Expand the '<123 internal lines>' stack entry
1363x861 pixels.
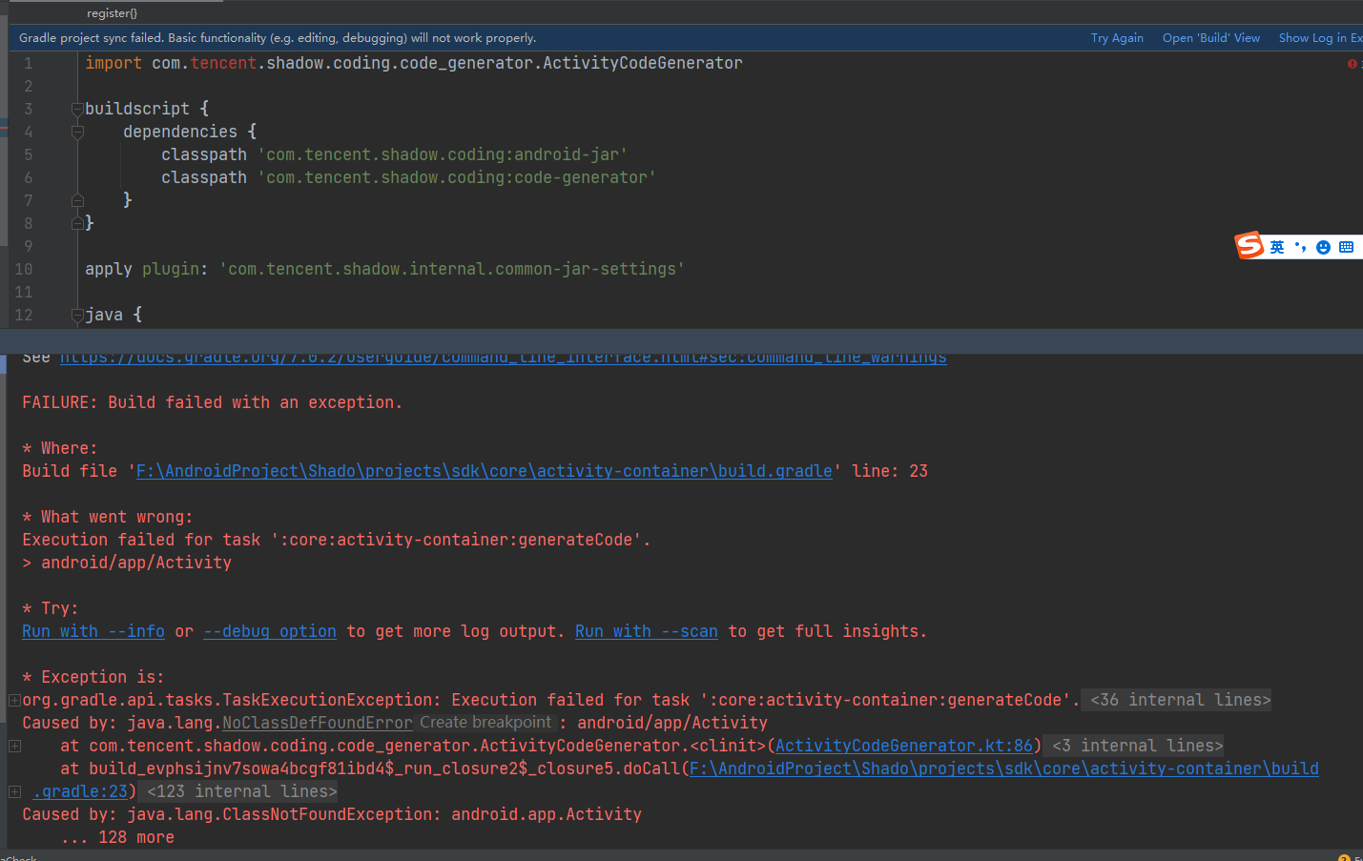point(13,791)
